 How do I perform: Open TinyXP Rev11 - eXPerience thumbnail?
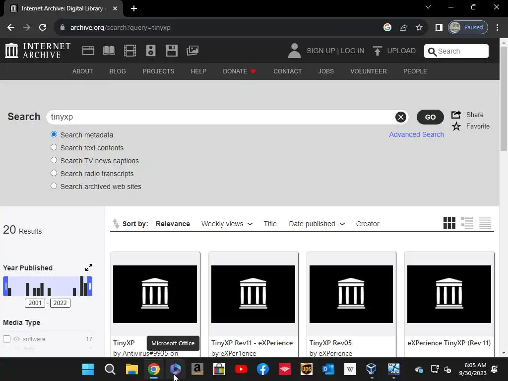coord(253,294)
